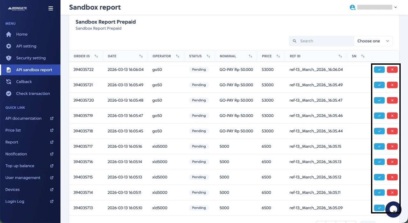Expand the user account dropdown at top right
This screenshot has width=408, height=223.
pyautogui.click(x=395, y=7)
